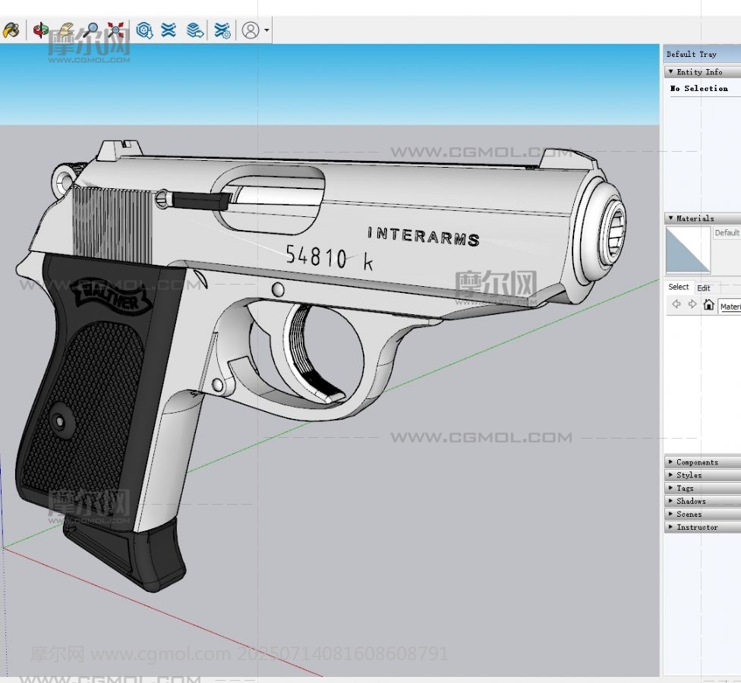Click the Default material preview swatch
The width and height of the screenshot is (741, 683).
(x=688, y=250)
